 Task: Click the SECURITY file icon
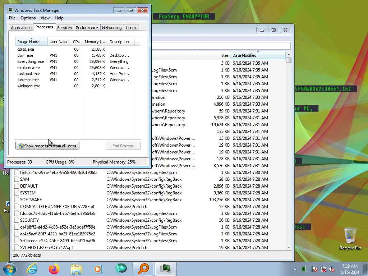pyautogui.click(x=17, y=220)
